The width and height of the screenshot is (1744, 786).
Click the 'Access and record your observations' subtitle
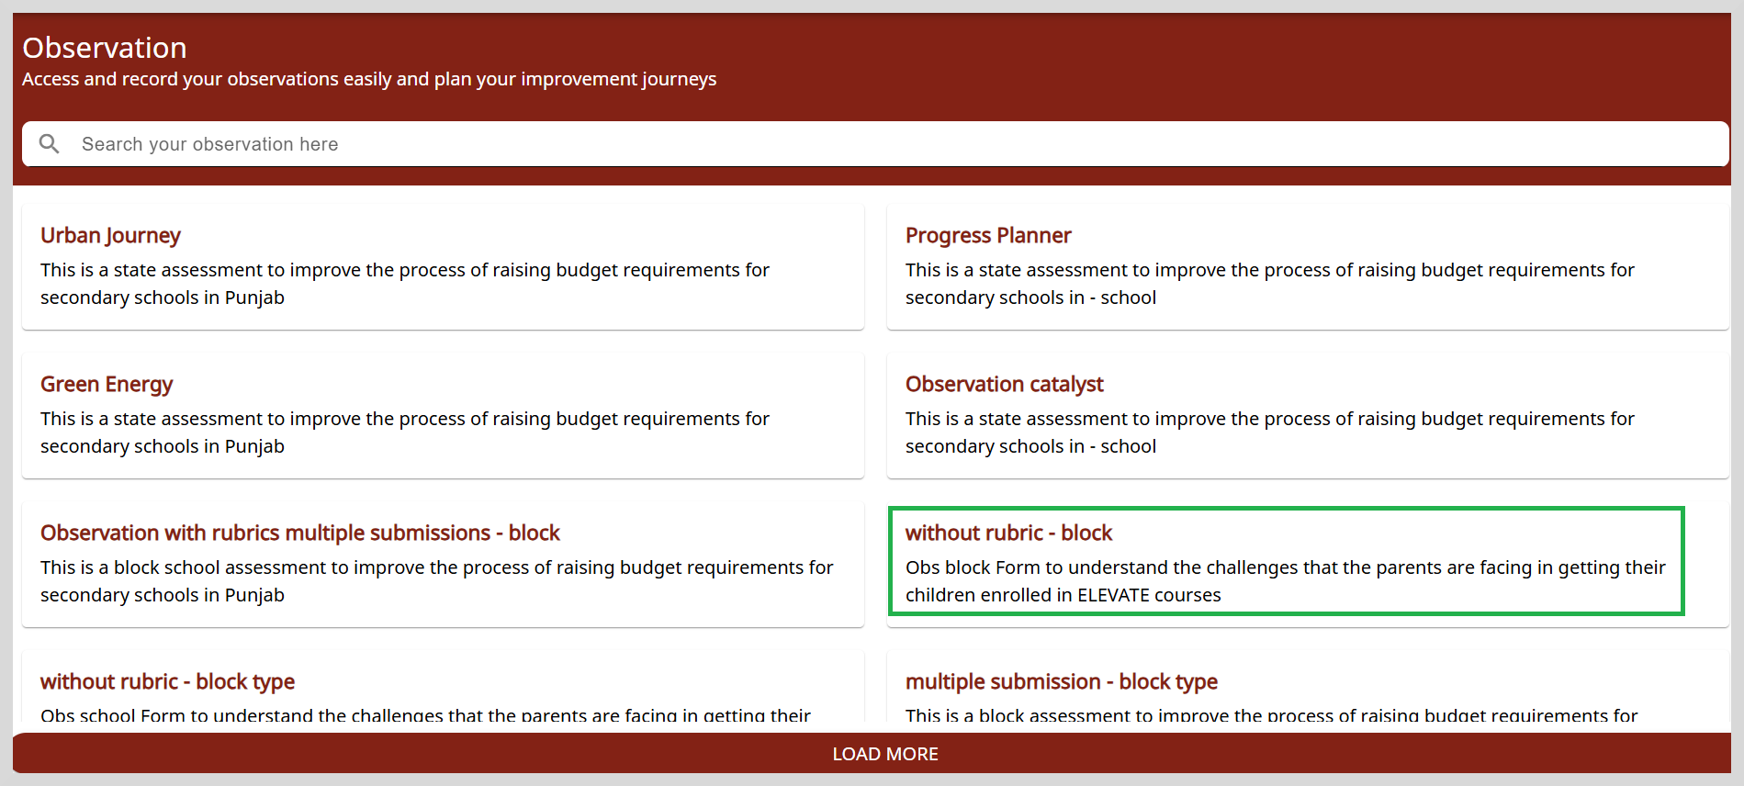click(x=369, y=79)
